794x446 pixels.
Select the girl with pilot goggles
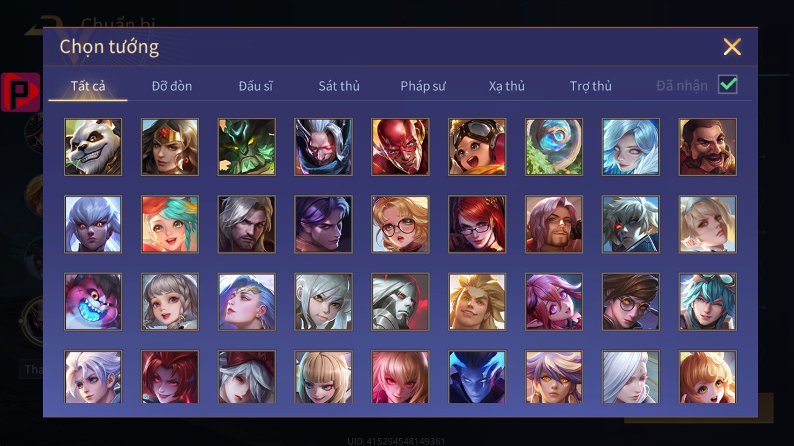tap(477, 147)
